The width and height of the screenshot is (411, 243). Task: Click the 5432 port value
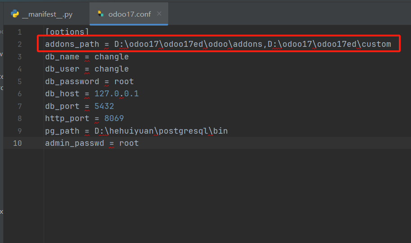point(104,106)
